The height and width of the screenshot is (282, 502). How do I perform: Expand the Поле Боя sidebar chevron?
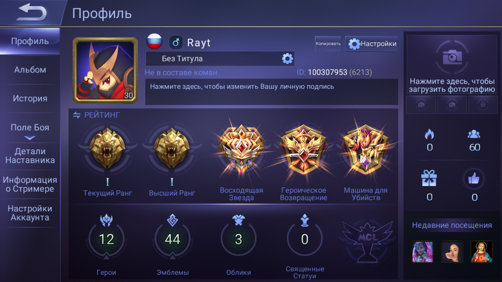(x=30, y=138)
